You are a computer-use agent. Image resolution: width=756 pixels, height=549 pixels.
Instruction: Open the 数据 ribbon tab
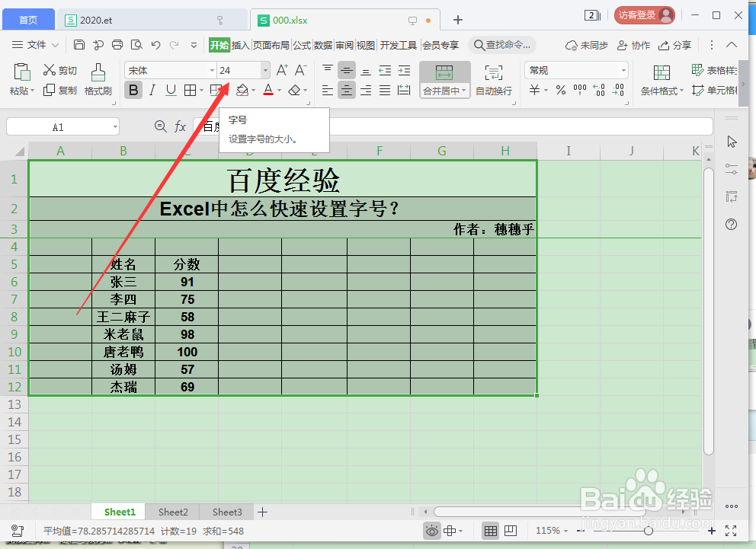click(323, 45)
